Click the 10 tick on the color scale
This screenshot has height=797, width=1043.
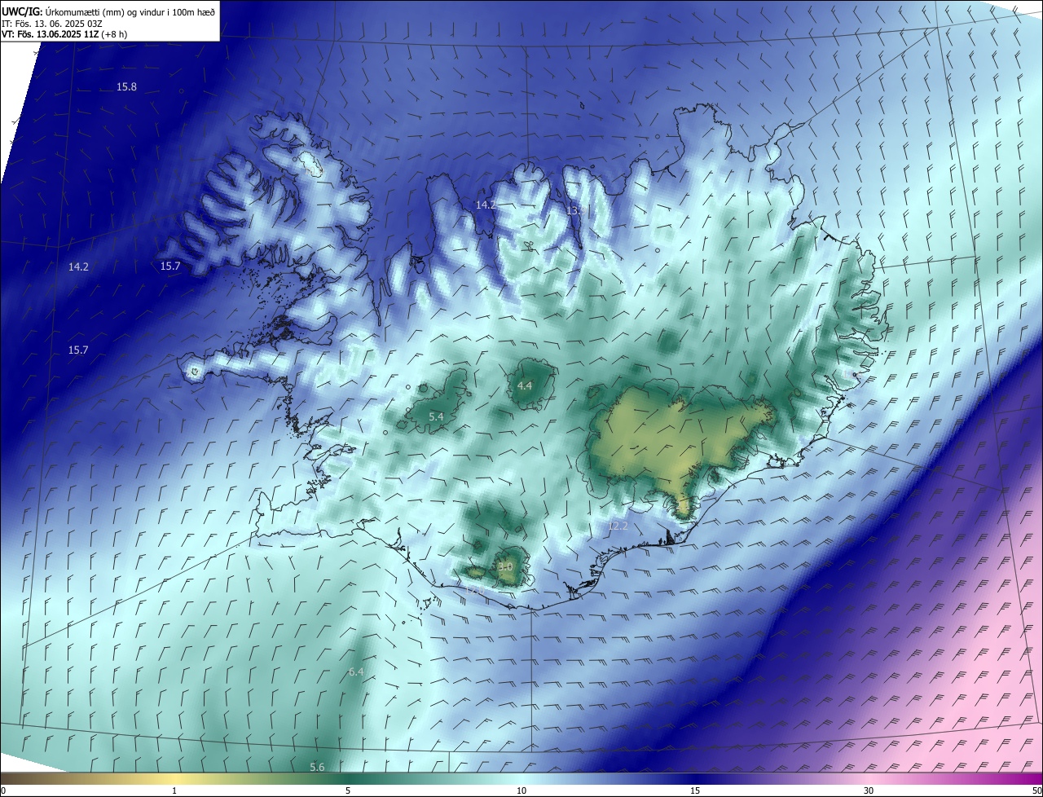click(x=521, y=790)
